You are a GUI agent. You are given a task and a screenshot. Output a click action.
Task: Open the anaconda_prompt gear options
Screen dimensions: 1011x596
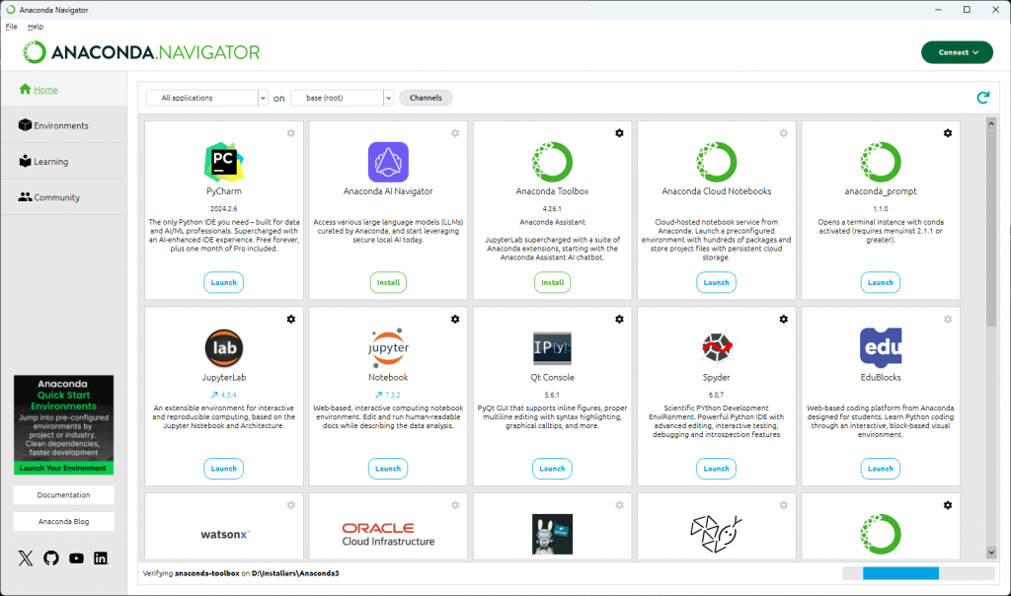pyautogui.click(x=947, y=133)
